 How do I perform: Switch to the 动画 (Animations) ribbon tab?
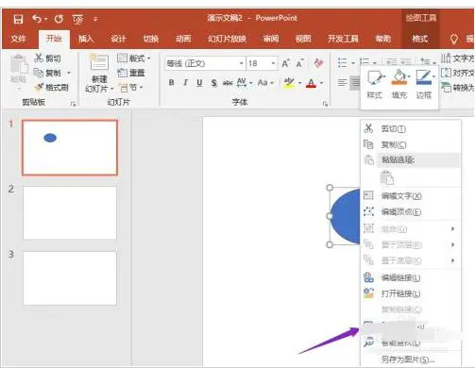(183, 39)
